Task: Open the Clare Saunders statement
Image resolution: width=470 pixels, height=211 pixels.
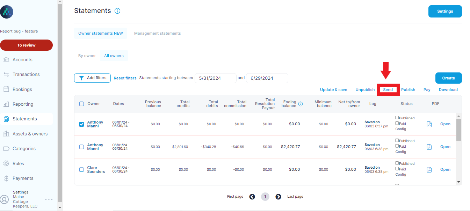Action: [x=445, y=170]
